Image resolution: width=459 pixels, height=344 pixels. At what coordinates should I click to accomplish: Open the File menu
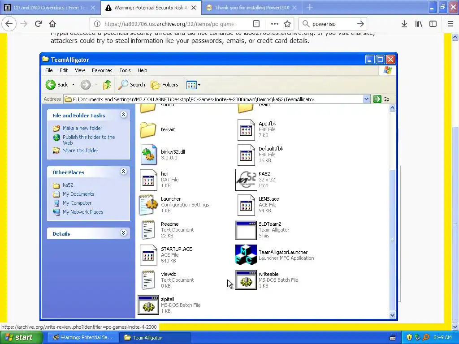49,70
